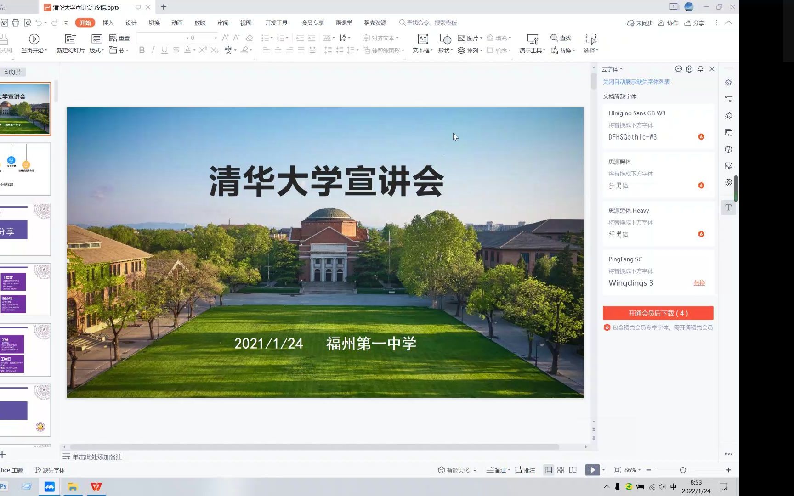Open the font name combo box
This screenshot has width=794, height=496.
pos(163,38)
